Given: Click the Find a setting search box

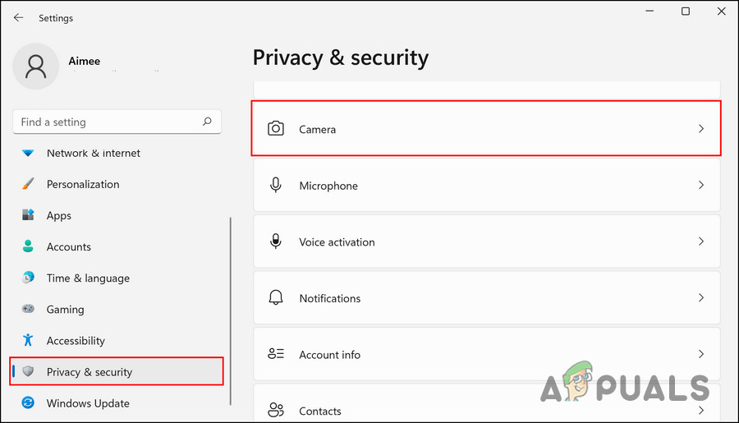Looking at the screenshot, I should pyautogui.click(x=107, y=122).
